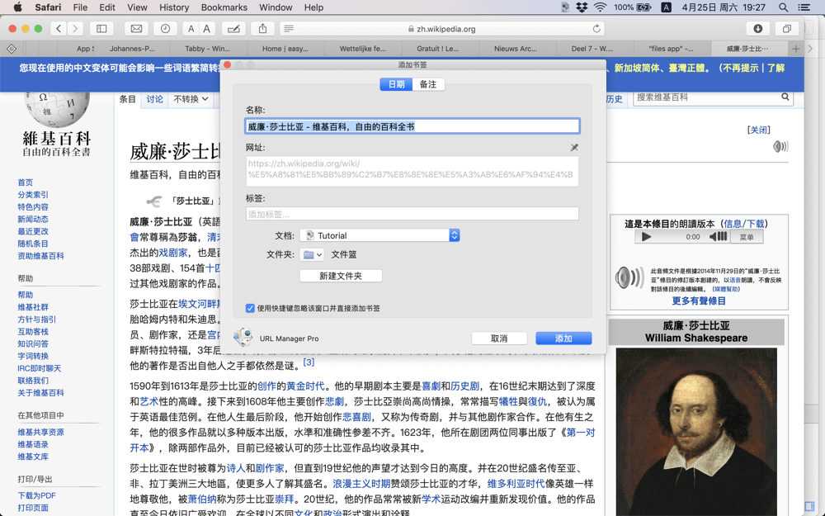
Task: Switch to the Gratuit ! Le... tab
Action: click(438, 49)
